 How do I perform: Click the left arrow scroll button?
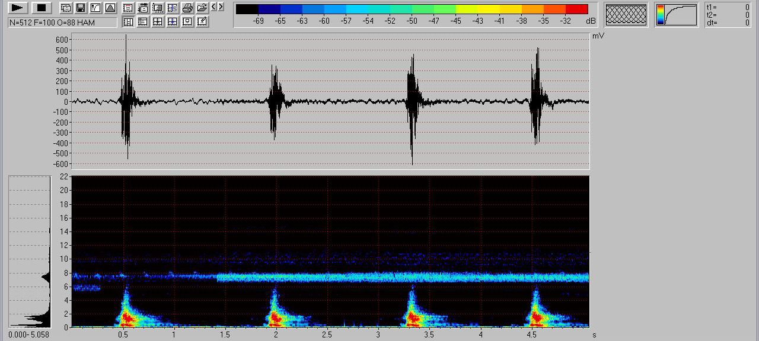tap(214, 7)
